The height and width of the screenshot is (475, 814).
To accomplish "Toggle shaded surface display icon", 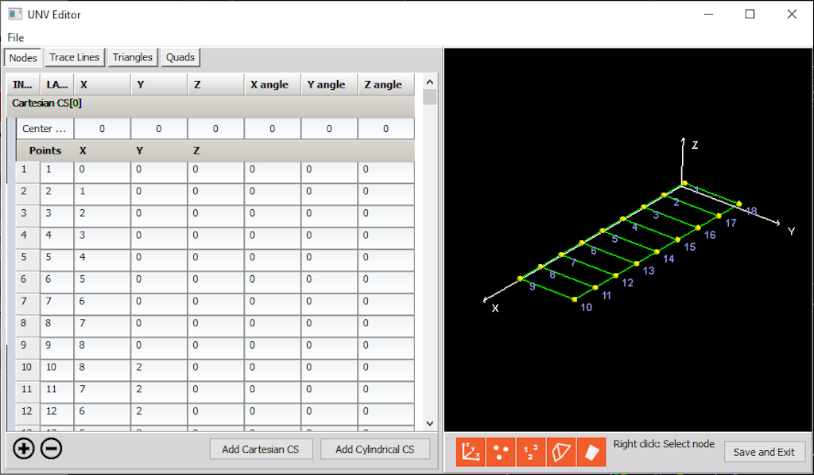I will (x=591, y=452).
